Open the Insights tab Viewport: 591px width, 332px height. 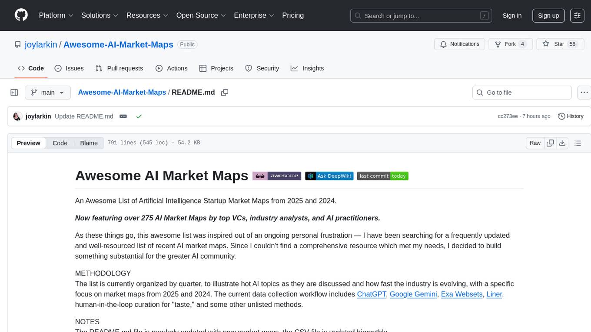[307, 68]
